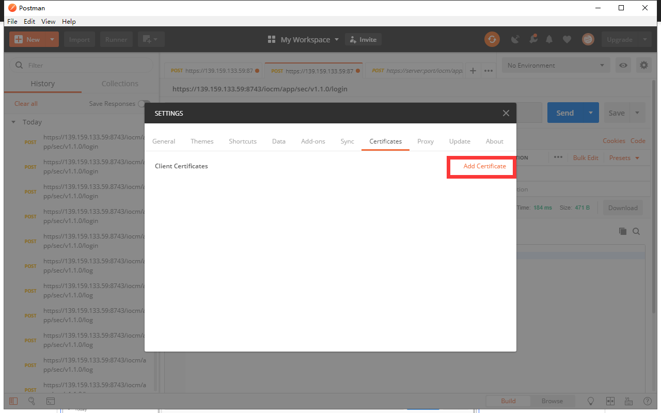
Task: Select the Add-ons settings tab
Action: coord(313,141)
